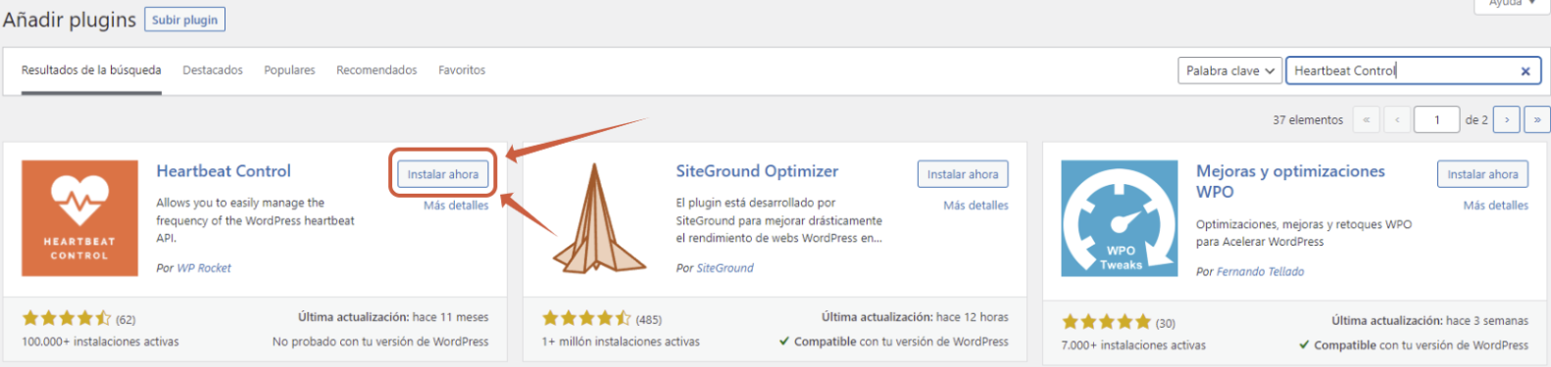
Task: Click Última actualización: hace 12 horas text
Action: pos(915,317)
